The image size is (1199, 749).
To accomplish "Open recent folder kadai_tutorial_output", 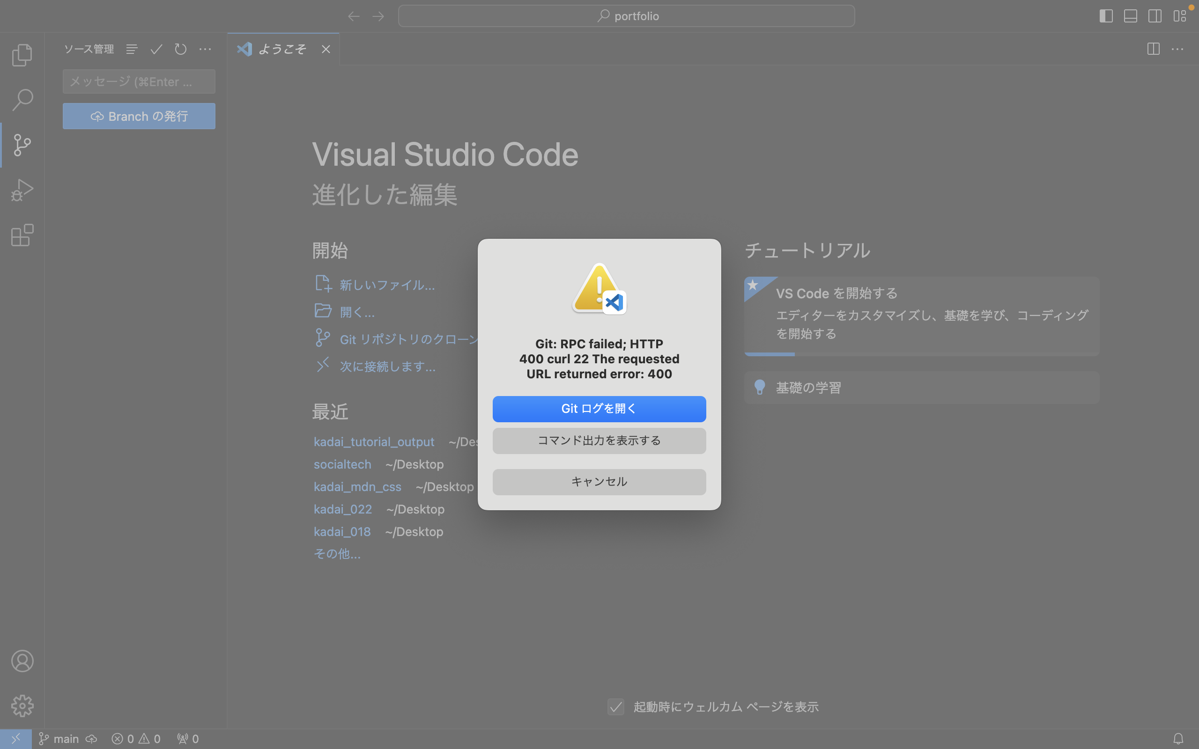I will point(374,441).
